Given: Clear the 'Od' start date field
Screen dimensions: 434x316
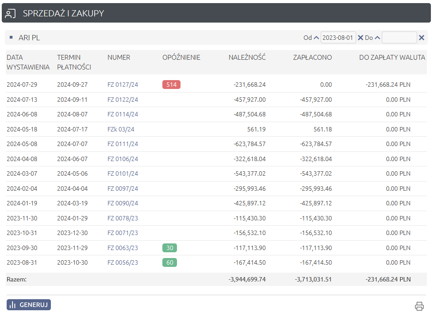Looking at the screenshot, I should pyautogui.click(x=361, y=38).
